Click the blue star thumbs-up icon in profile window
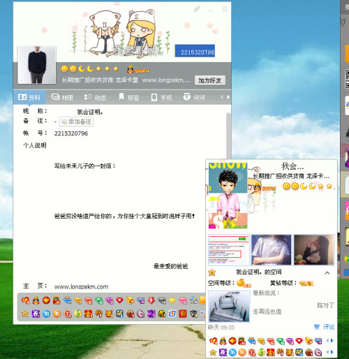Screen dimensions: 349x359 tap(193, 300)
